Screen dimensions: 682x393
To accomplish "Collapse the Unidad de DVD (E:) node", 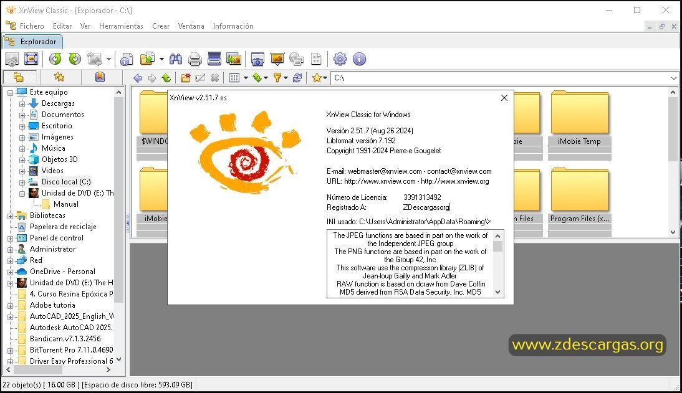I will point(22,194).
